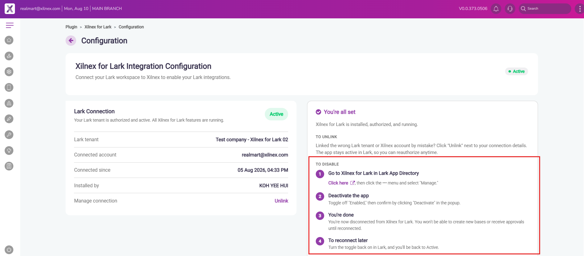This screenshot has height=256, width=584.
Task: Go back using the purple arrow button
Action: 71,40
